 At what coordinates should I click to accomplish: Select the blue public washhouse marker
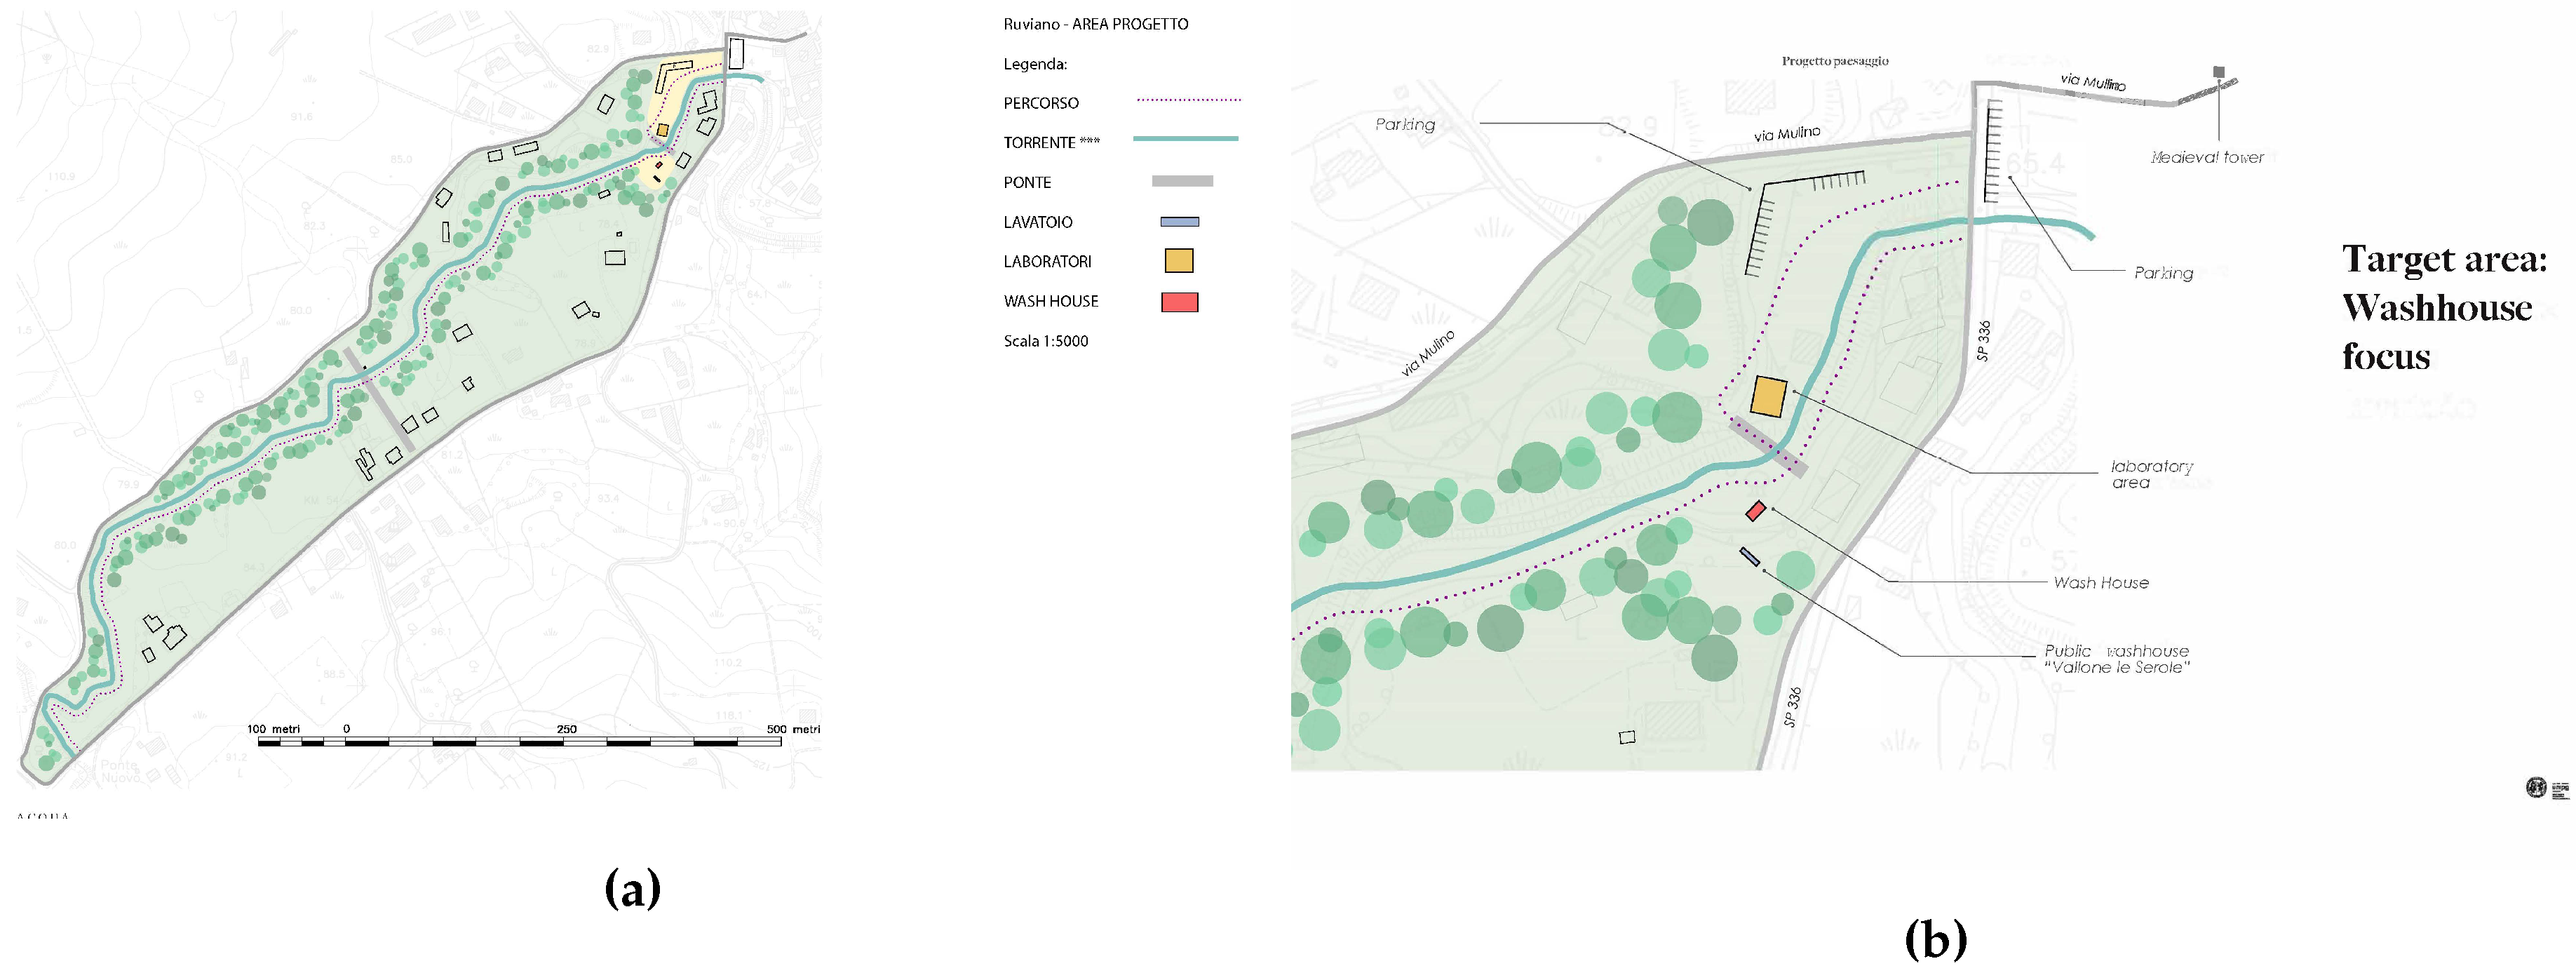pos(1749,557)
